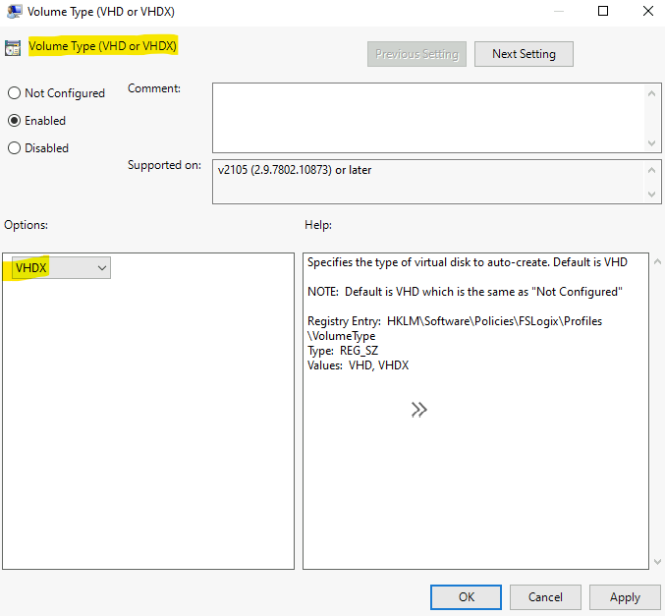
Task: Click the title bar window icon
Action: click(15, 12)
